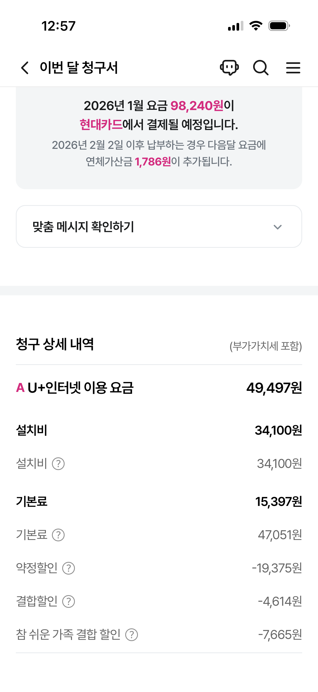Image resolution: width=318 pixels, height=692 pixels.
Task: Open the hamburger menu
Action: pyautogui.click(x=293, y=68)
